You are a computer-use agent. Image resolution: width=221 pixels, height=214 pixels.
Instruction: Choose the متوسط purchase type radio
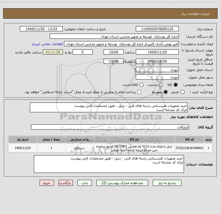click(166, 92)
